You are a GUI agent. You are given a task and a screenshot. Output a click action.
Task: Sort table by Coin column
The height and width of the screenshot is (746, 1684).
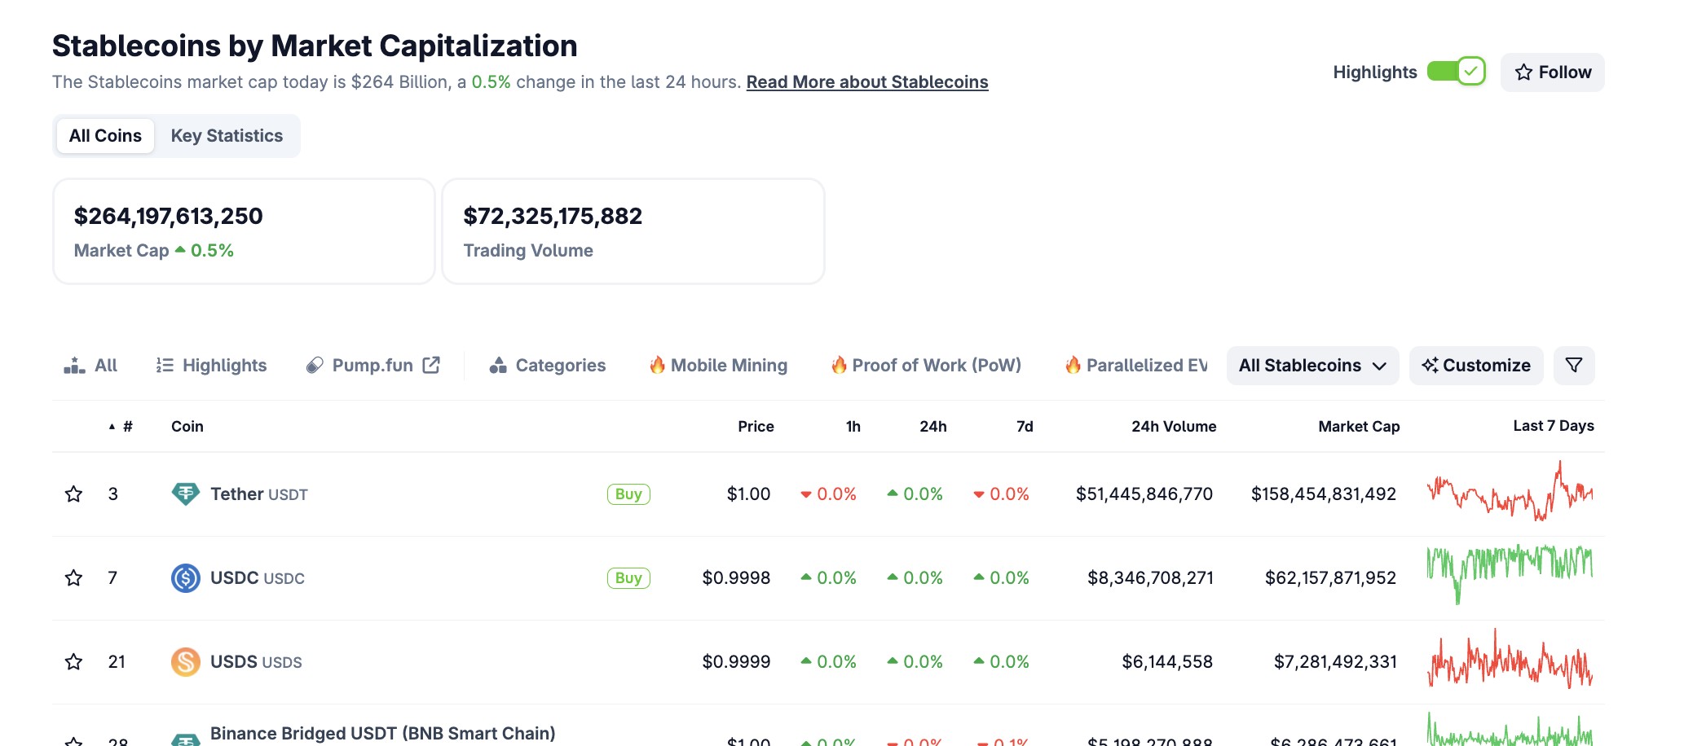(x=187, y=426)
